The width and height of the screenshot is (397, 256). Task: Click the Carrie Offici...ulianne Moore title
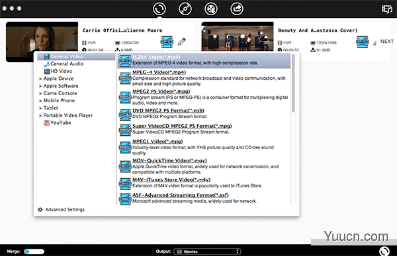122,30
